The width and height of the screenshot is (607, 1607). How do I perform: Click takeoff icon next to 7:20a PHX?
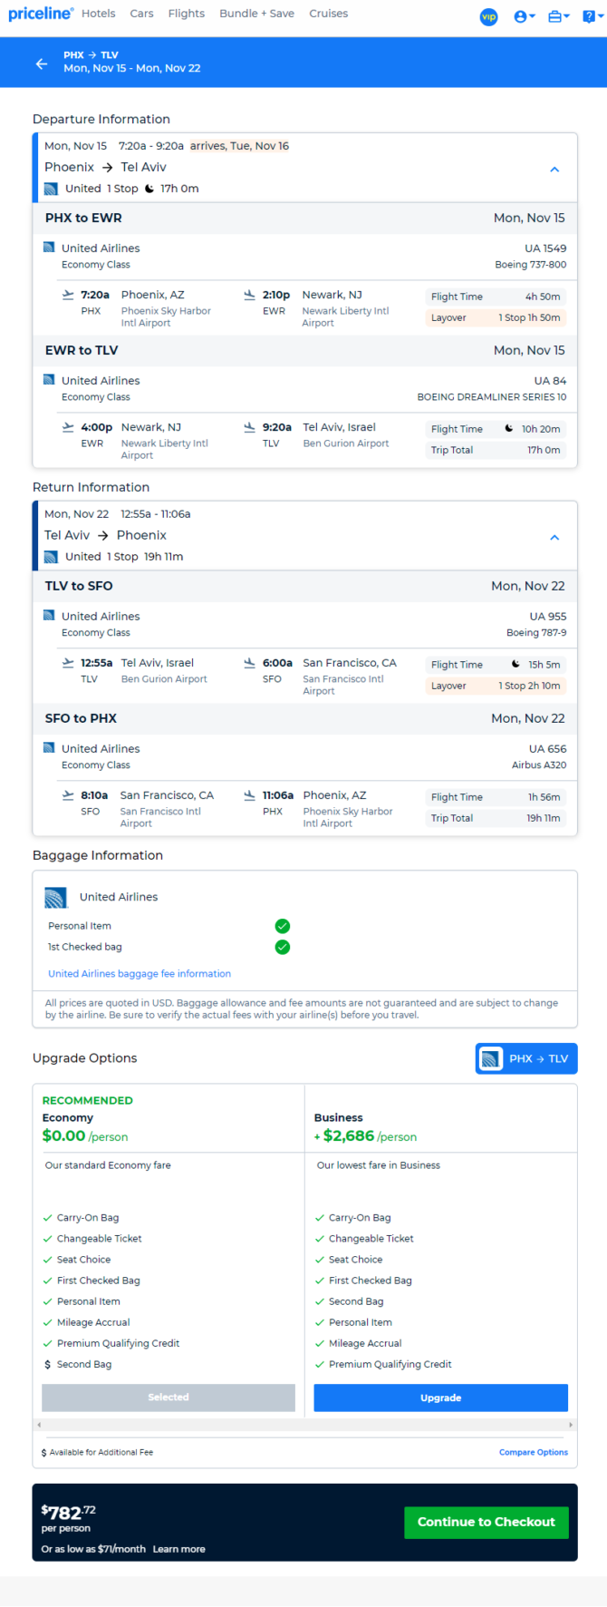(x=68, y=295)
